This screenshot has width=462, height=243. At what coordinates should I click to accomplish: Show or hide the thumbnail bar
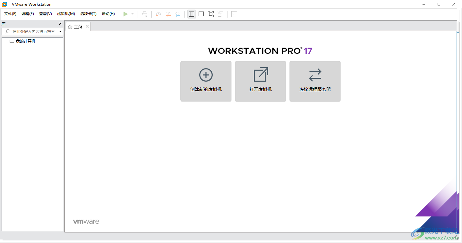[201, 14]
